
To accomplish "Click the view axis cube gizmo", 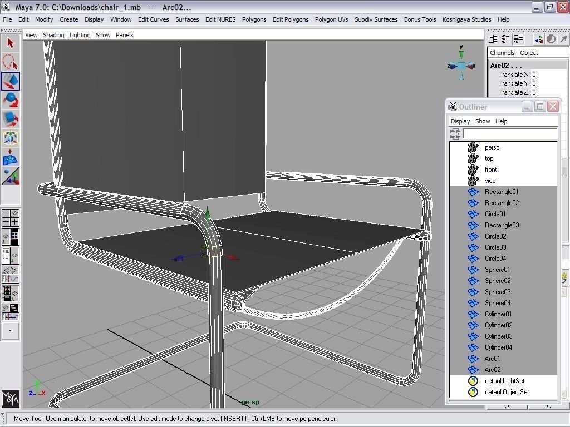I will [x=461, y=66].
